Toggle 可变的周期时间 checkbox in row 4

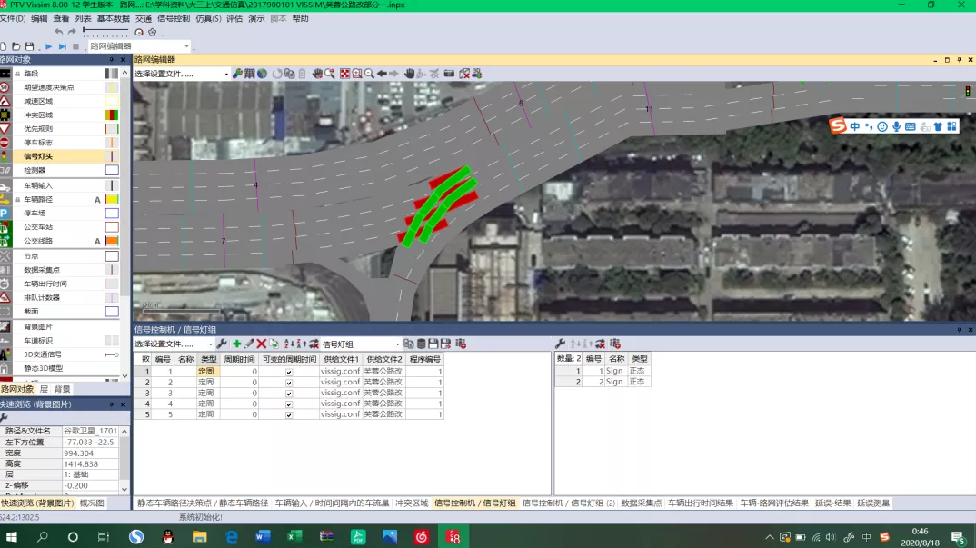click(289, 404)
